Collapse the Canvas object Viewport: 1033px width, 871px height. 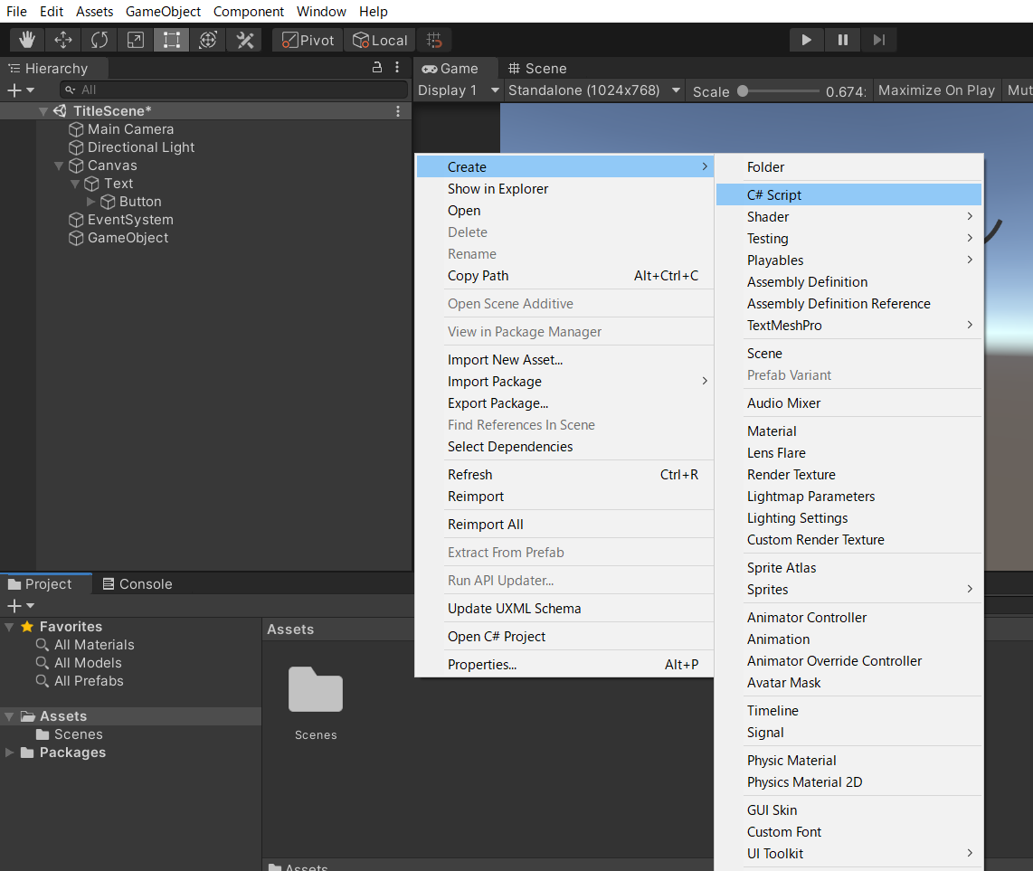pos(59,166)
